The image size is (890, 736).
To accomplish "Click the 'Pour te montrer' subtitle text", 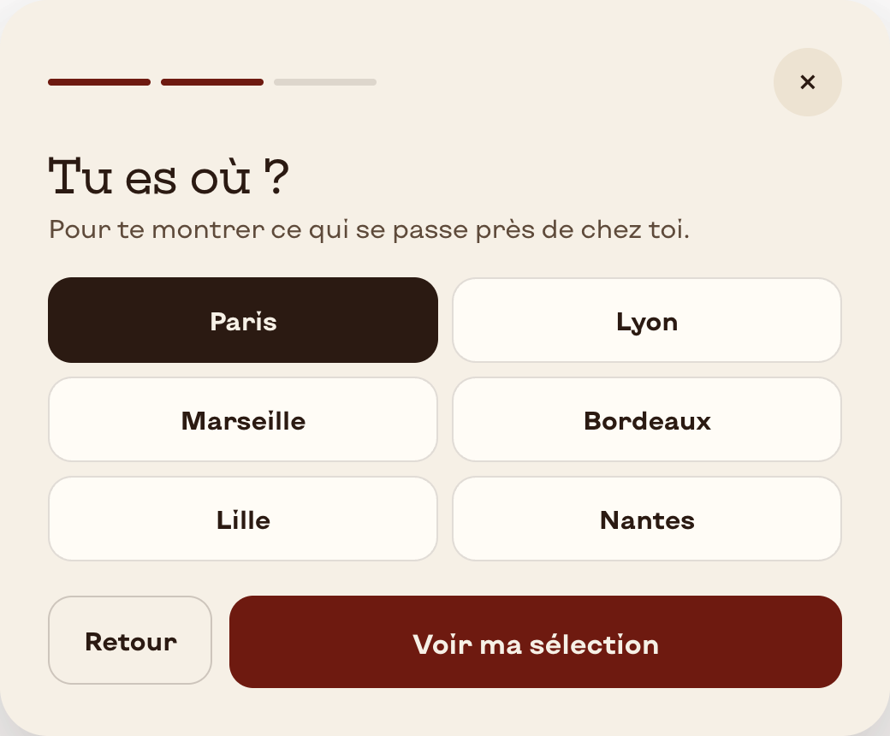I will [x=369, y=230].
